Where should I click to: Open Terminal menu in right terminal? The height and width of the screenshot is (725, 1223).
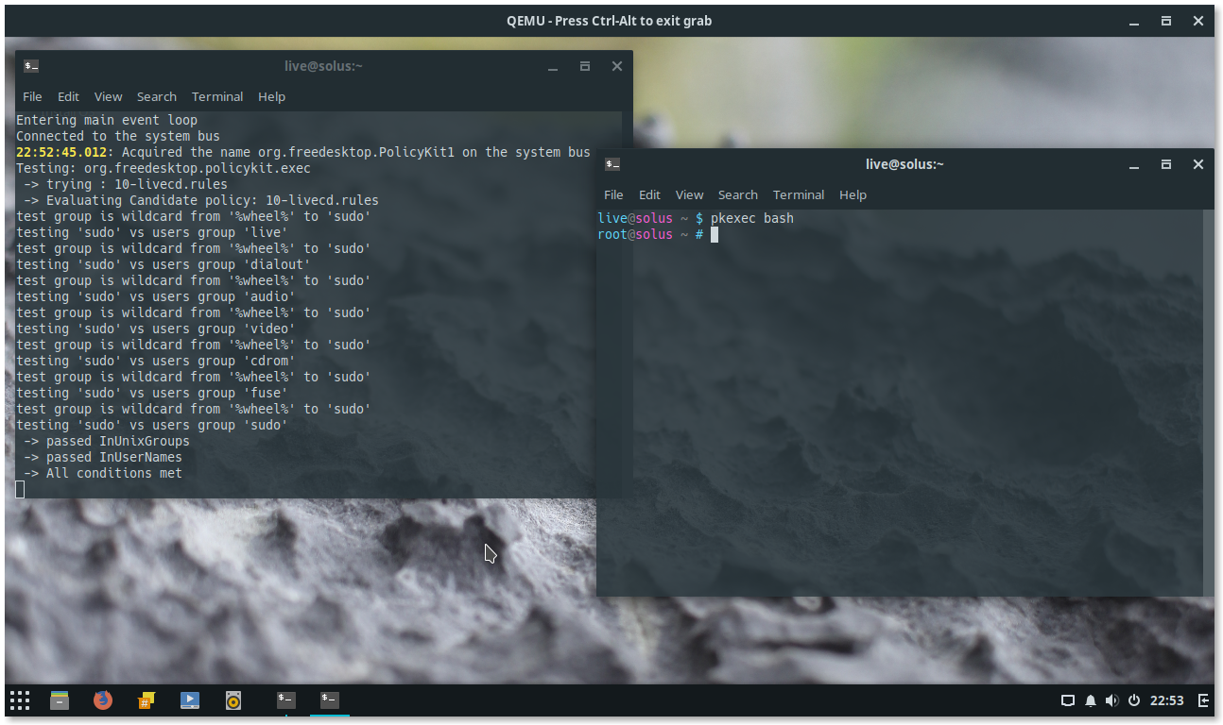(799, 194)
